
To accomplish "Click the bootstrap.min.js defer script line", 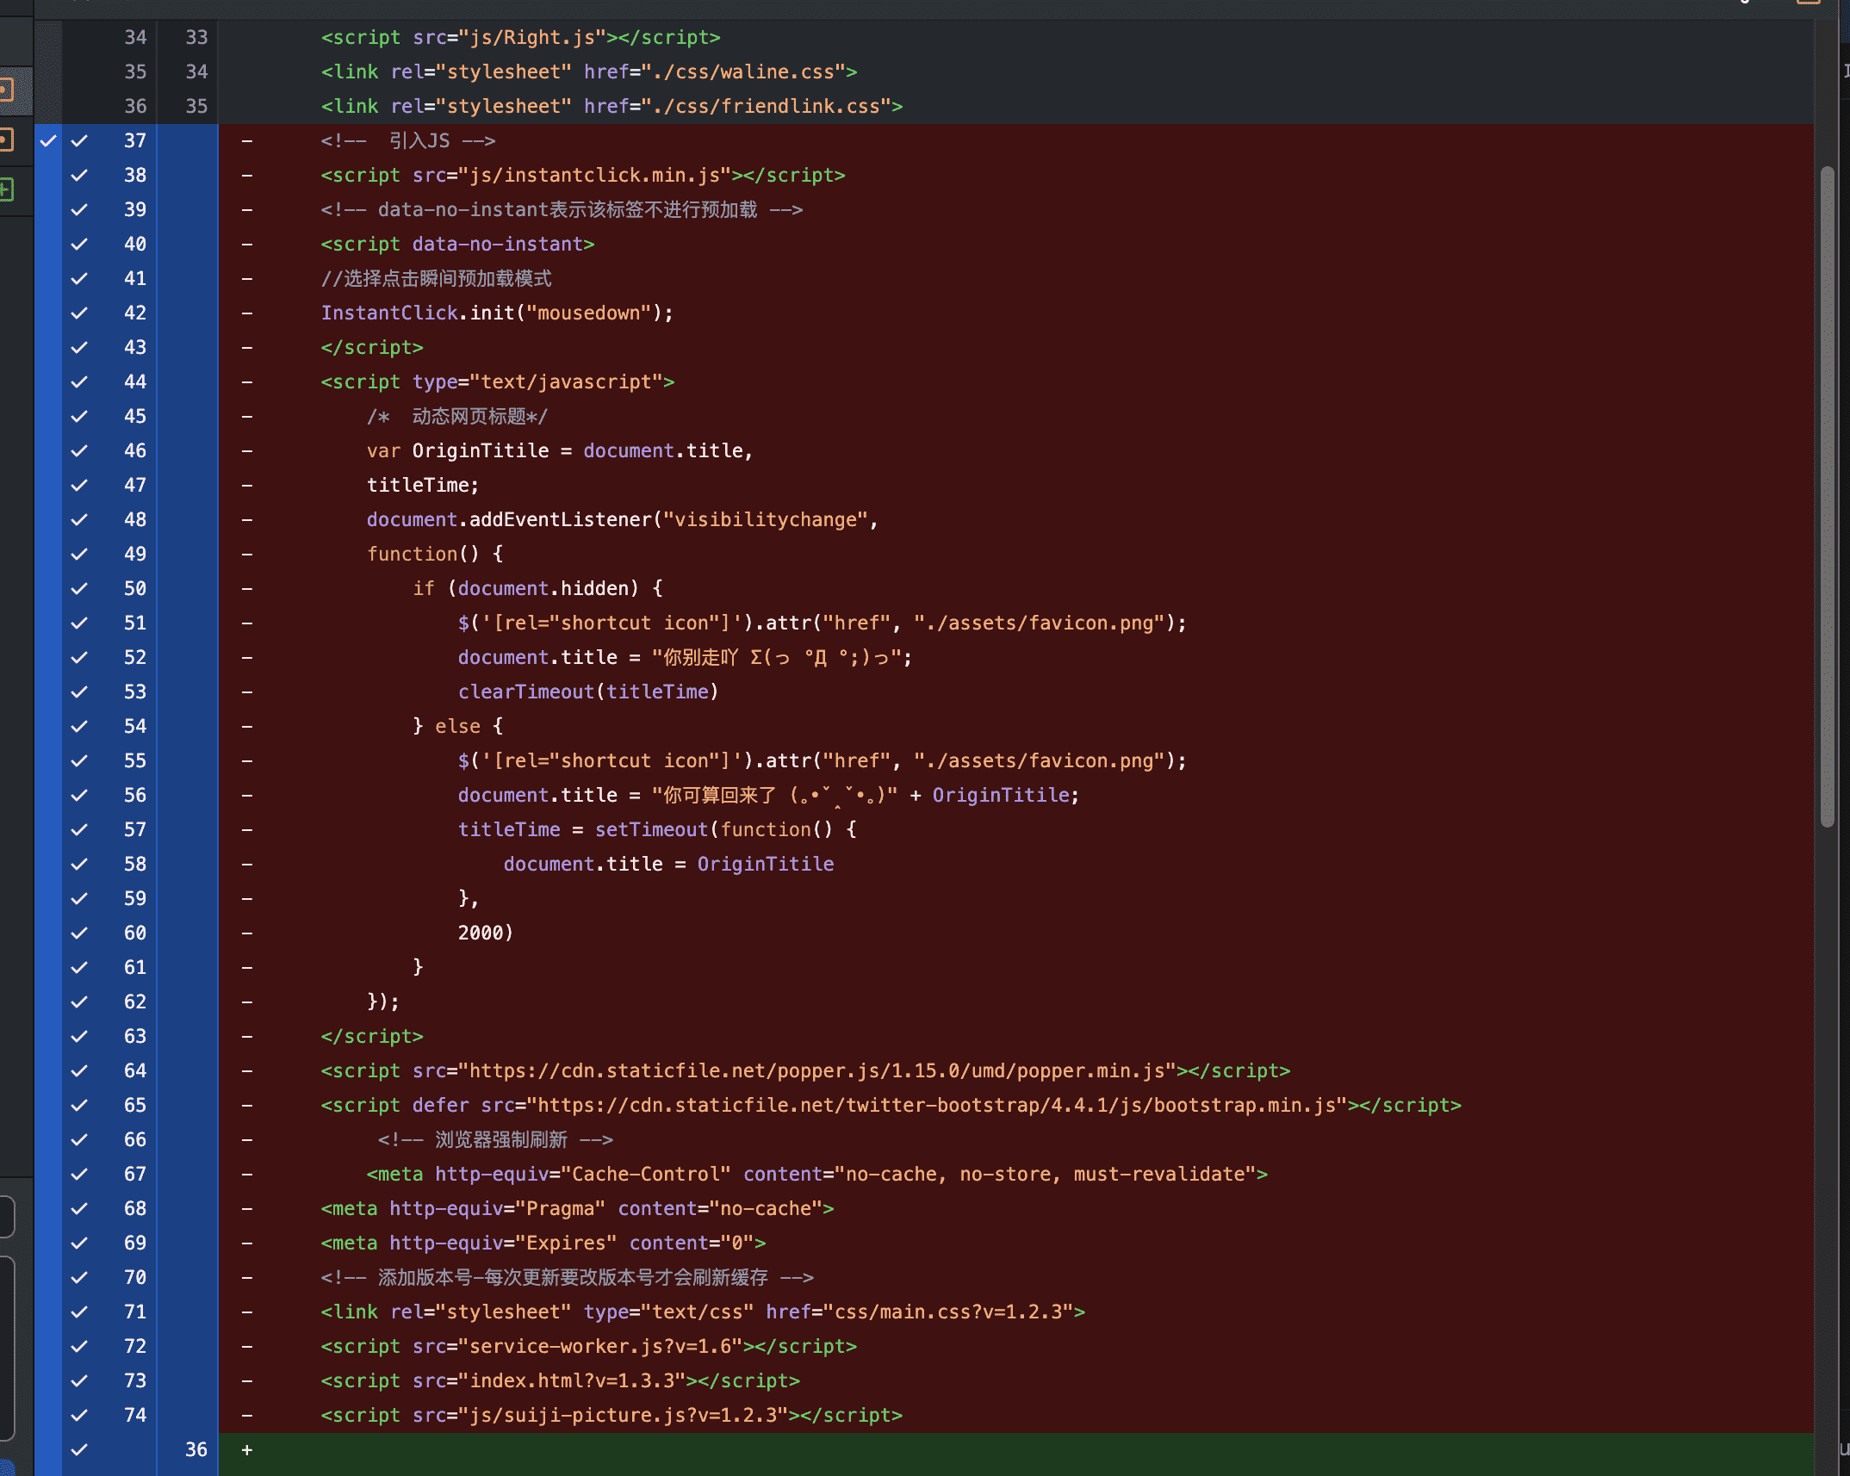I will pos(891,1105).
